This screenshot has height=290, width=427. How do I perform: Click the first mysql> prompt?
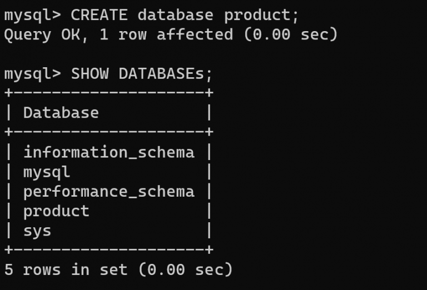(x=32, y=16)
